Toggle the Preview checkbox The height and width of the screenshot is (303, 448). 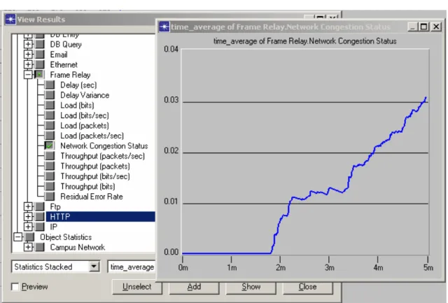[15, 286]
